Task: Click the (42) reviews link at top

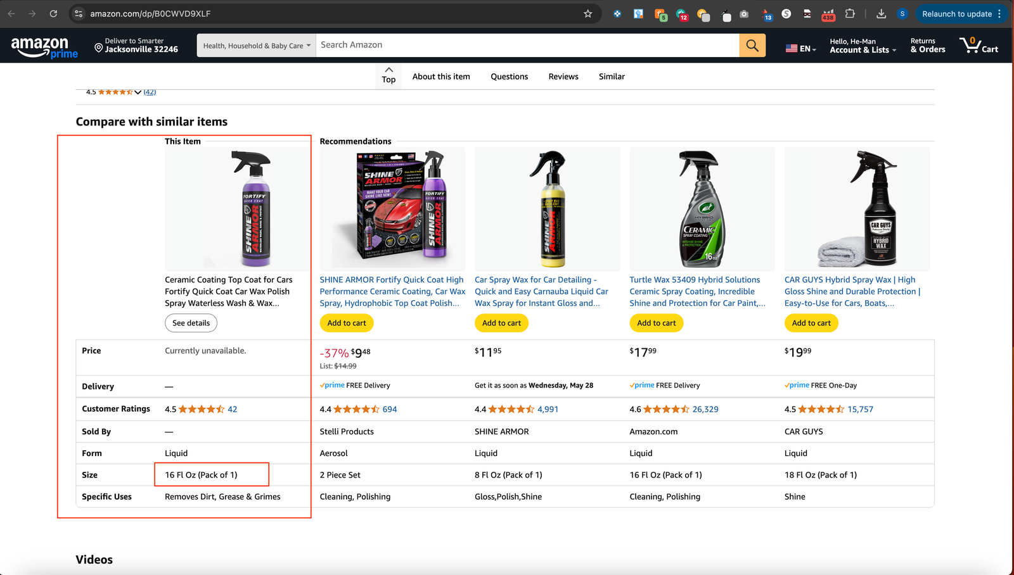Action: click(x=150, y=92)
